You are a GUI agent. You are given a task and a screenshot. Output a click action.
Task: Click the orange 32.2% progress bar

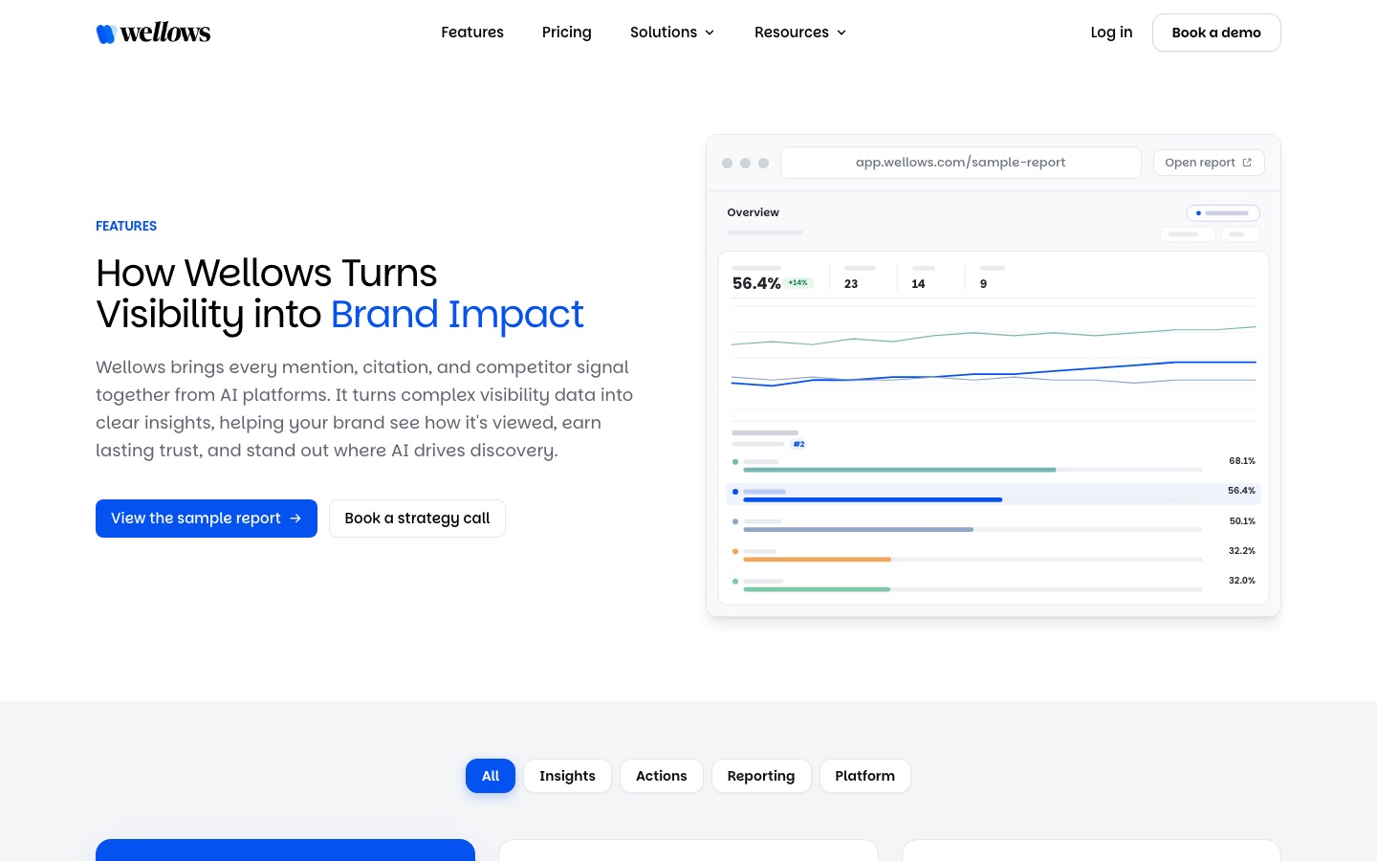tap(818, 560)
